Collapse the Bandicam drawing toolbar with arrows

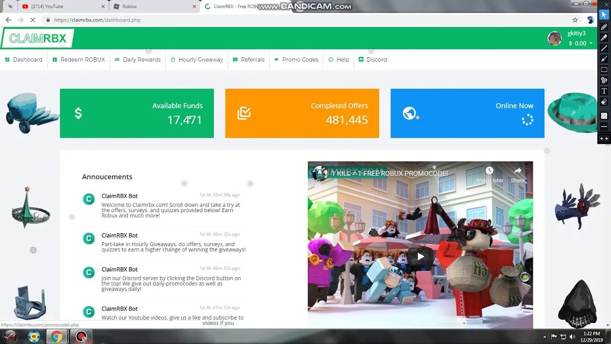click(604, 139)
